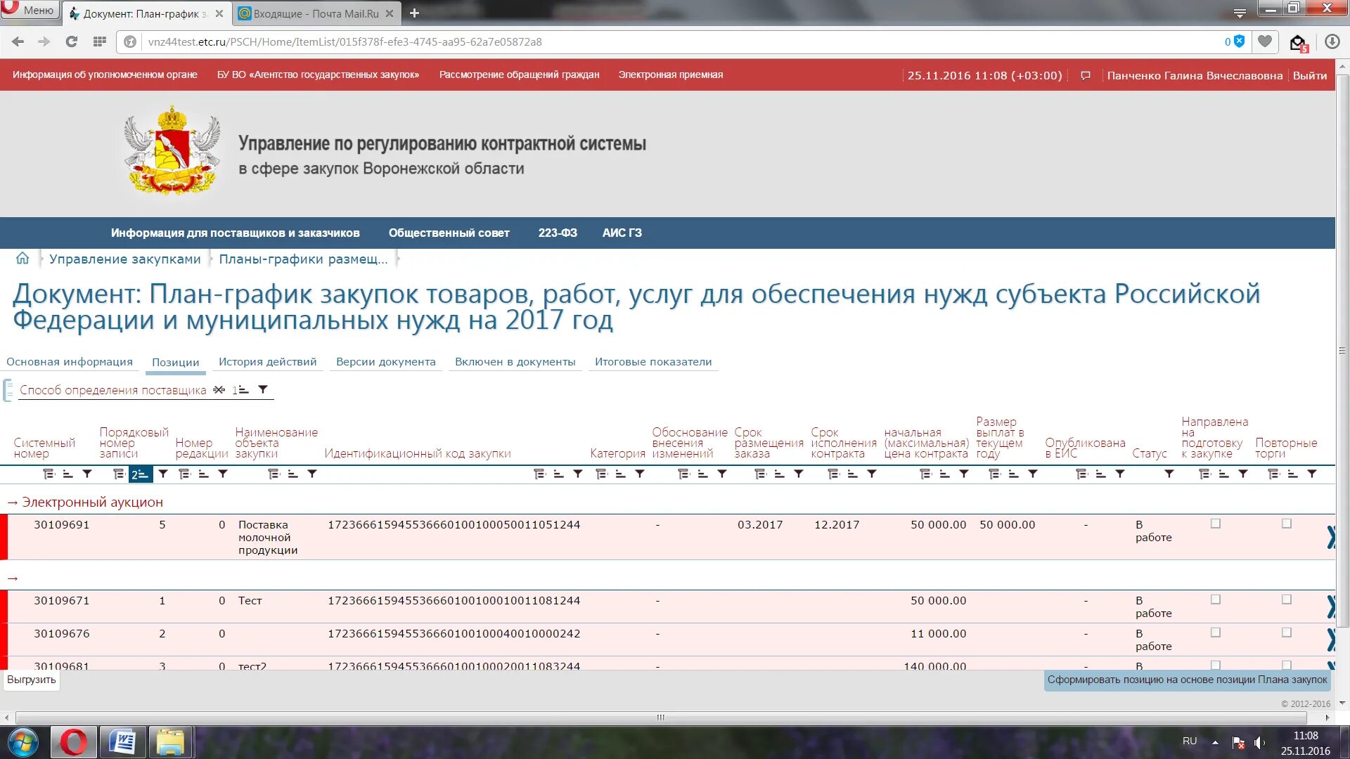This screenshot has height=759, width=1350.
Task: Click the horizontal scrollbar at page bottom
Action: click(660, 718)
